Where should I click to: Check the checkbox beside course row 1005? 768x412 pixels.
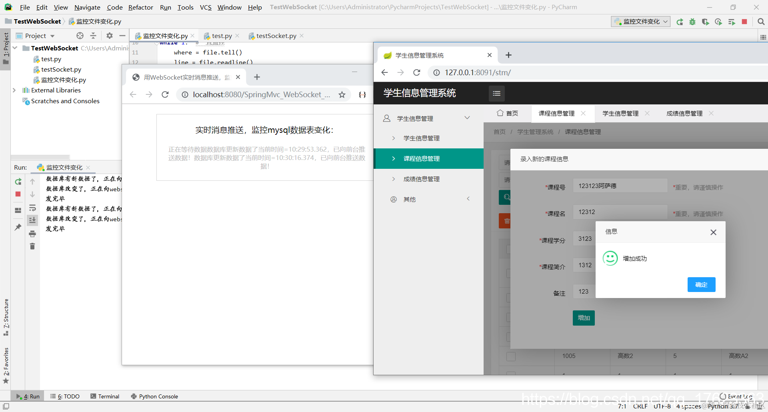pos(511,356)
